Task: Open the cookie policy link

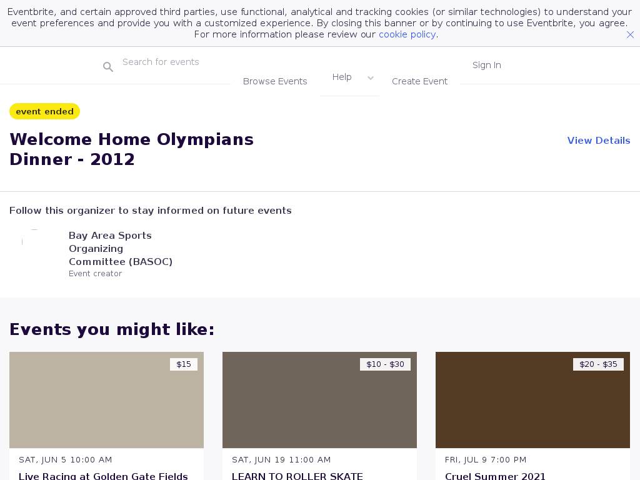Action: click(x=407, y=34)
